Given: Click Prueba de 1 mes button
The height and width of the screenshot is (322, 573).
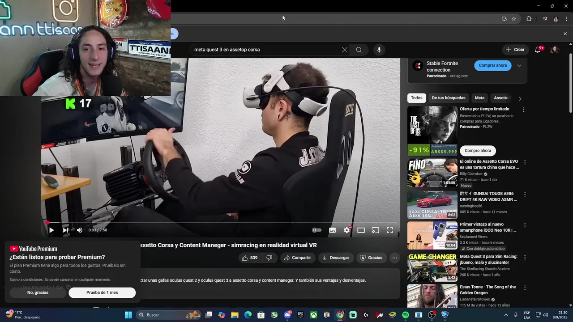Looking at the screenshot, I should tap(102, 293).
